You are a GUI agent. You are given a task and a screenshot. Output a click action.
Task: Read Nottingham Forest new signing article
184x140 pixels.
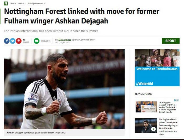pos(168,127)
